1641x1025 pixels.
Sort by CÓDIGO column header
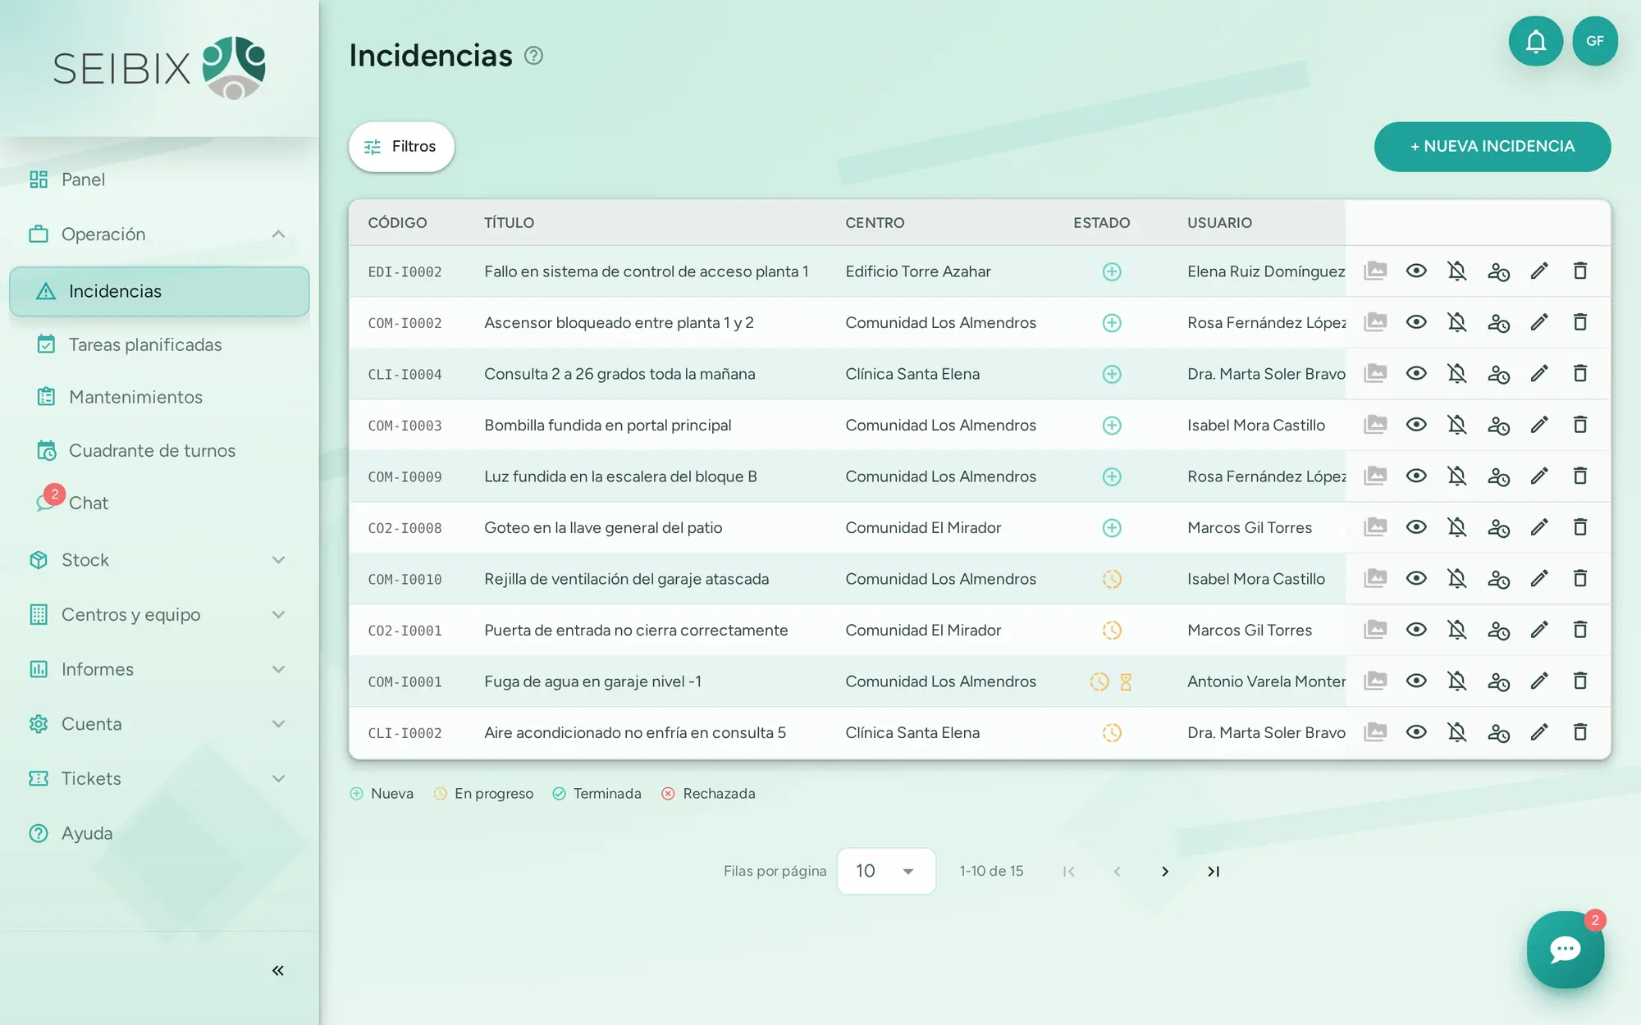397,223
